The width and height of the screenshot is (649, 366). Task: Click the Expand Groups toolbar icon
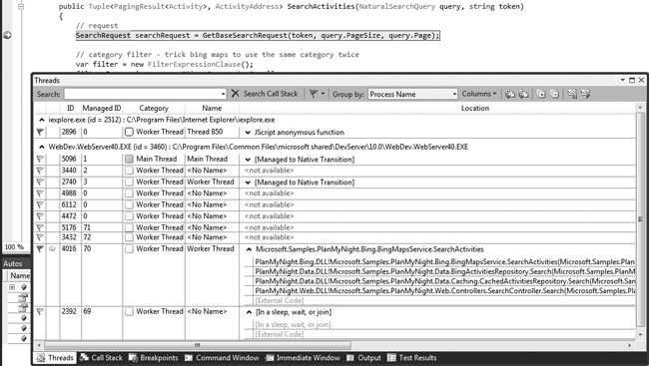pyautogui.click(x=541, y=94)
